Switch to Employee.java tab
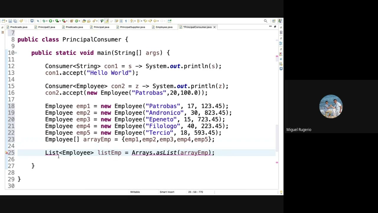378x213 pixels. click(162, 27)
